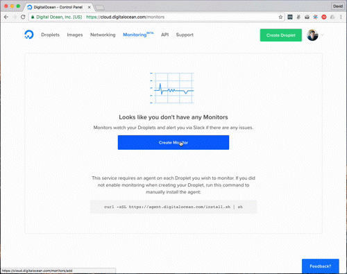
Task: Click the browser forward arrow
Action: click(15, 17)
